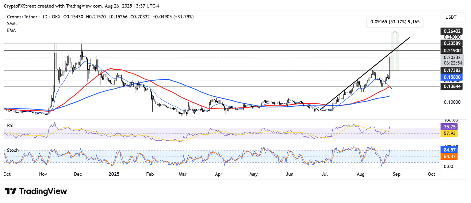Click the RSI pane label

pyautogui.click(x=11, y=125)
